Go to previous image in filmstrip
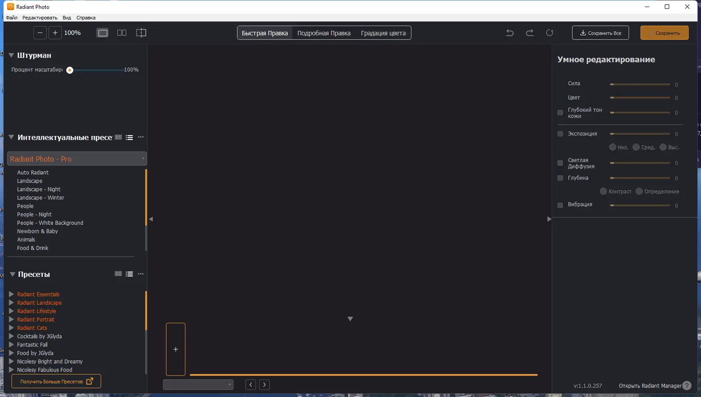The image size is (701, 397). pos(251,385)
